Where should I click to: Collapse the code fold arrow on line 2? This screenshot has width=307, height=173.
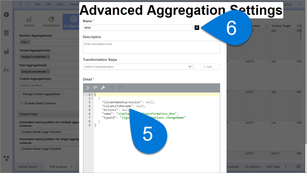pyautogui.click(x=92, y=98)
